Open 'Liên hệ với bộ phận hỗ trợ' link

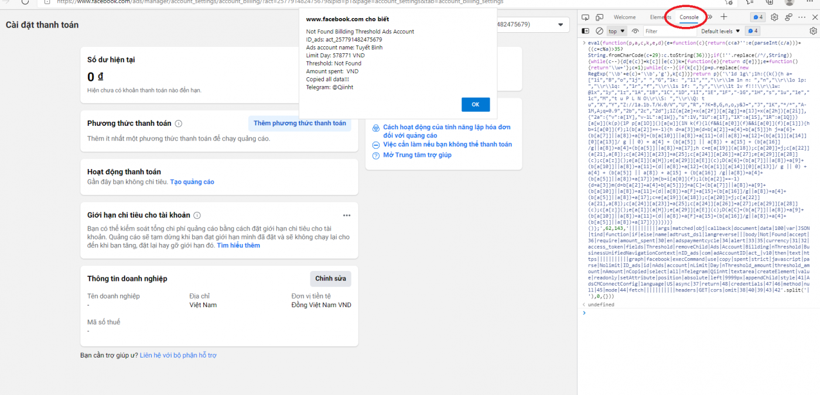point(178,355)
